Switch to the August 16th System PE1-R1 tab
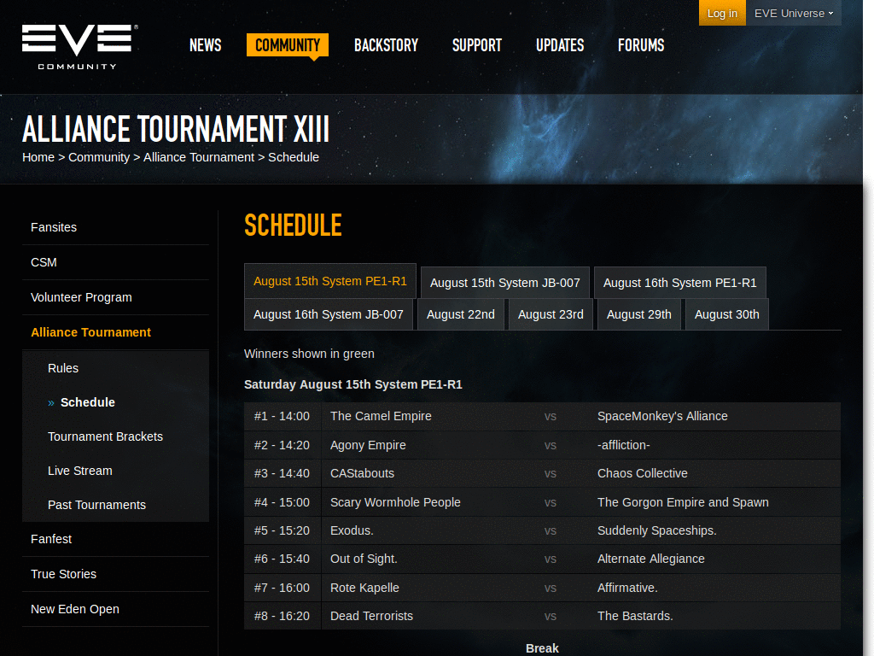Viewport: 874px width, 656px height. (x=679, y=282)
